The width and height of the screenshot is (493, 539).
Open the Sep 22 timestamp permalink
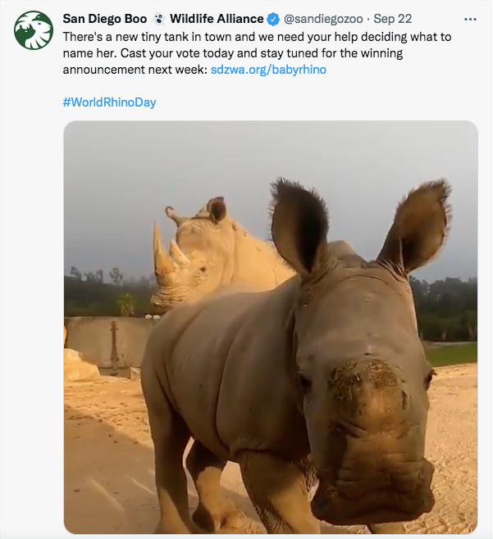coord(393,19)
